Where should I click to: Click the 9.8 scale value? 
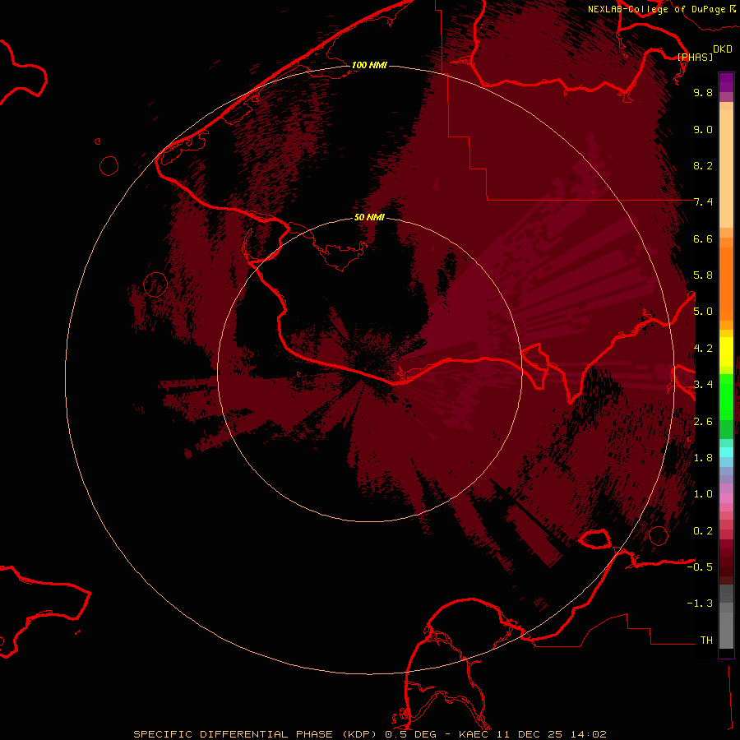[703, 92]
